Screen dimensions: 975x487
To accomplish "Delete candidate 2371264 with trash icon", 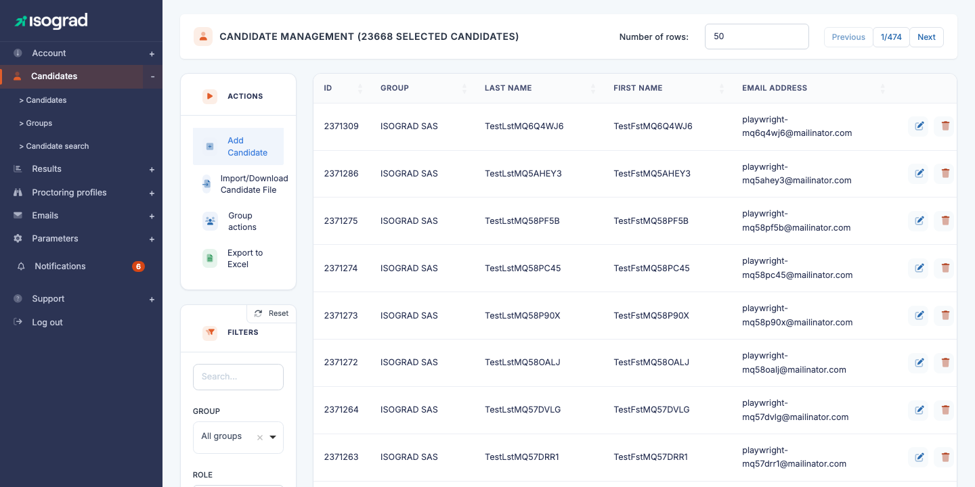I will [x=945, y=410].
